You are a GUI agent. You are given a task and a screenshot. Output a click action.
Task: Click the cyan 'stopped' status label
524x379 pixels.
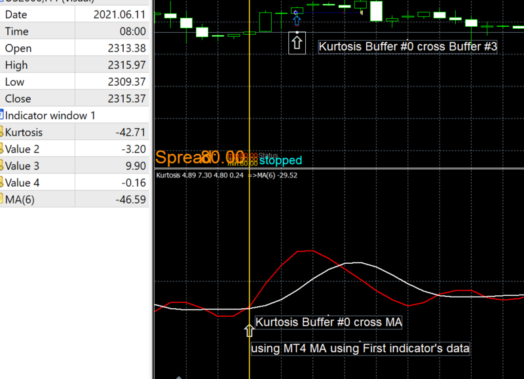(280, 160)
